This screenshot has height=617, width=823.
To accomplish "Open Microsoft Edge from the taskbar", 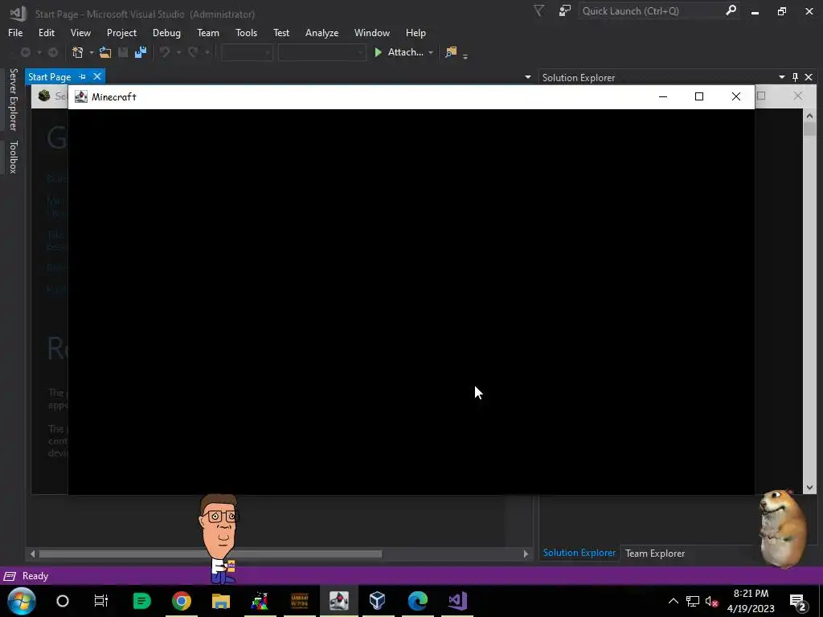I will [418, 601].
